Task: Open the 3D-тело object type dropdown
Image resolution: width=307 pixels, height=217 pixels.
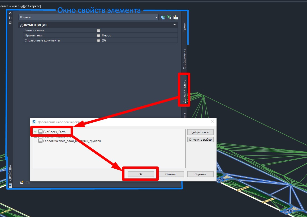Action: (157, 17)
